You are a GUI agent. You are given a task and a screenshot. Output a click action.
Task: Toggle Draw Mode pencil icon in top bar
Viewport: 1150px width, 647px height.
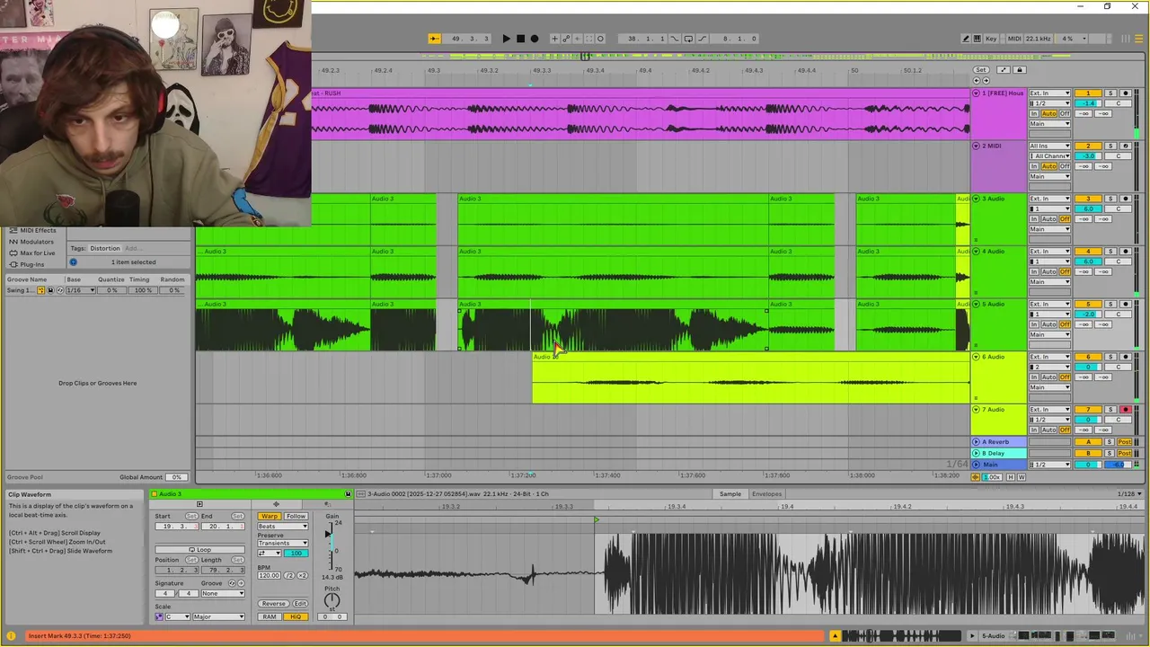tap(966, 39)
